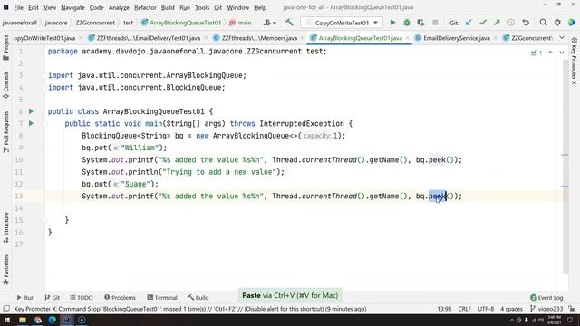Open Pull Requests tool window
This screenshot has width=580, height=326.
pos(6,132)
